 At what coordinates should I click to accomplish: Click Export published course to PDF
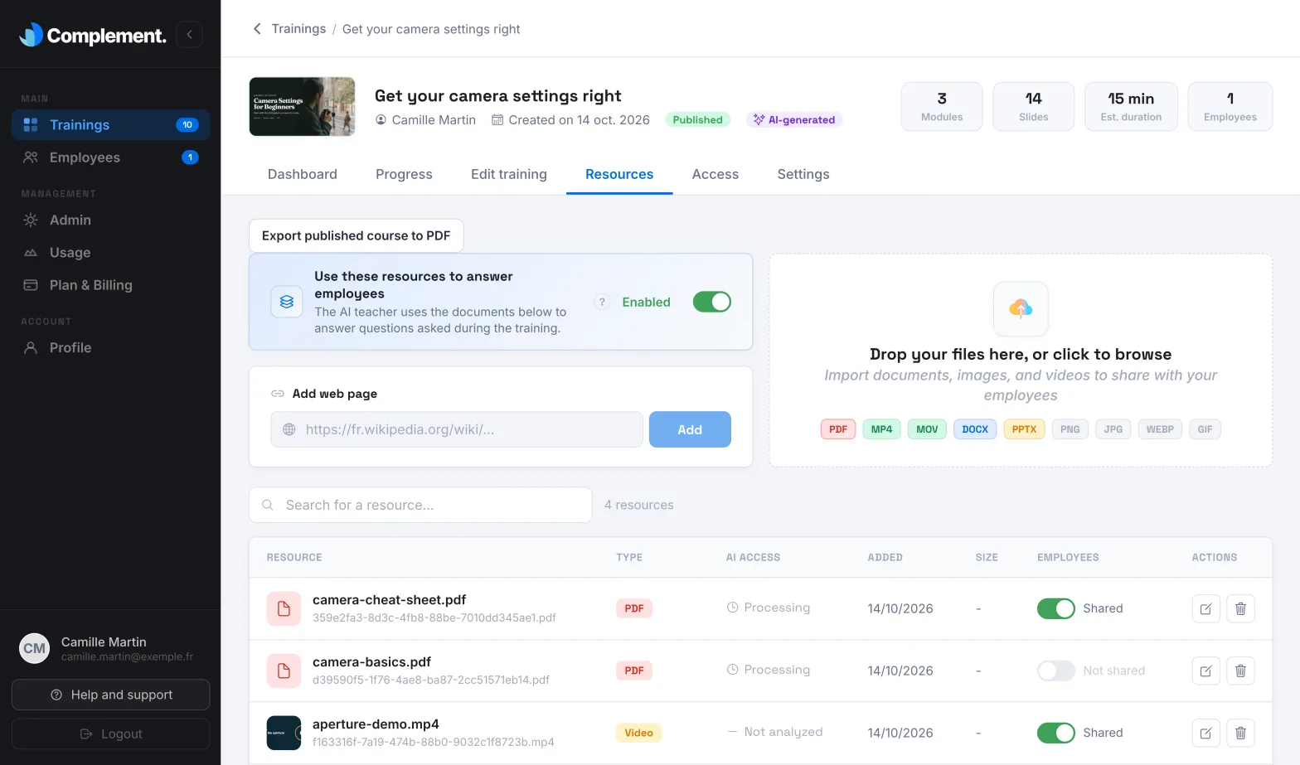tap(357, 235)
